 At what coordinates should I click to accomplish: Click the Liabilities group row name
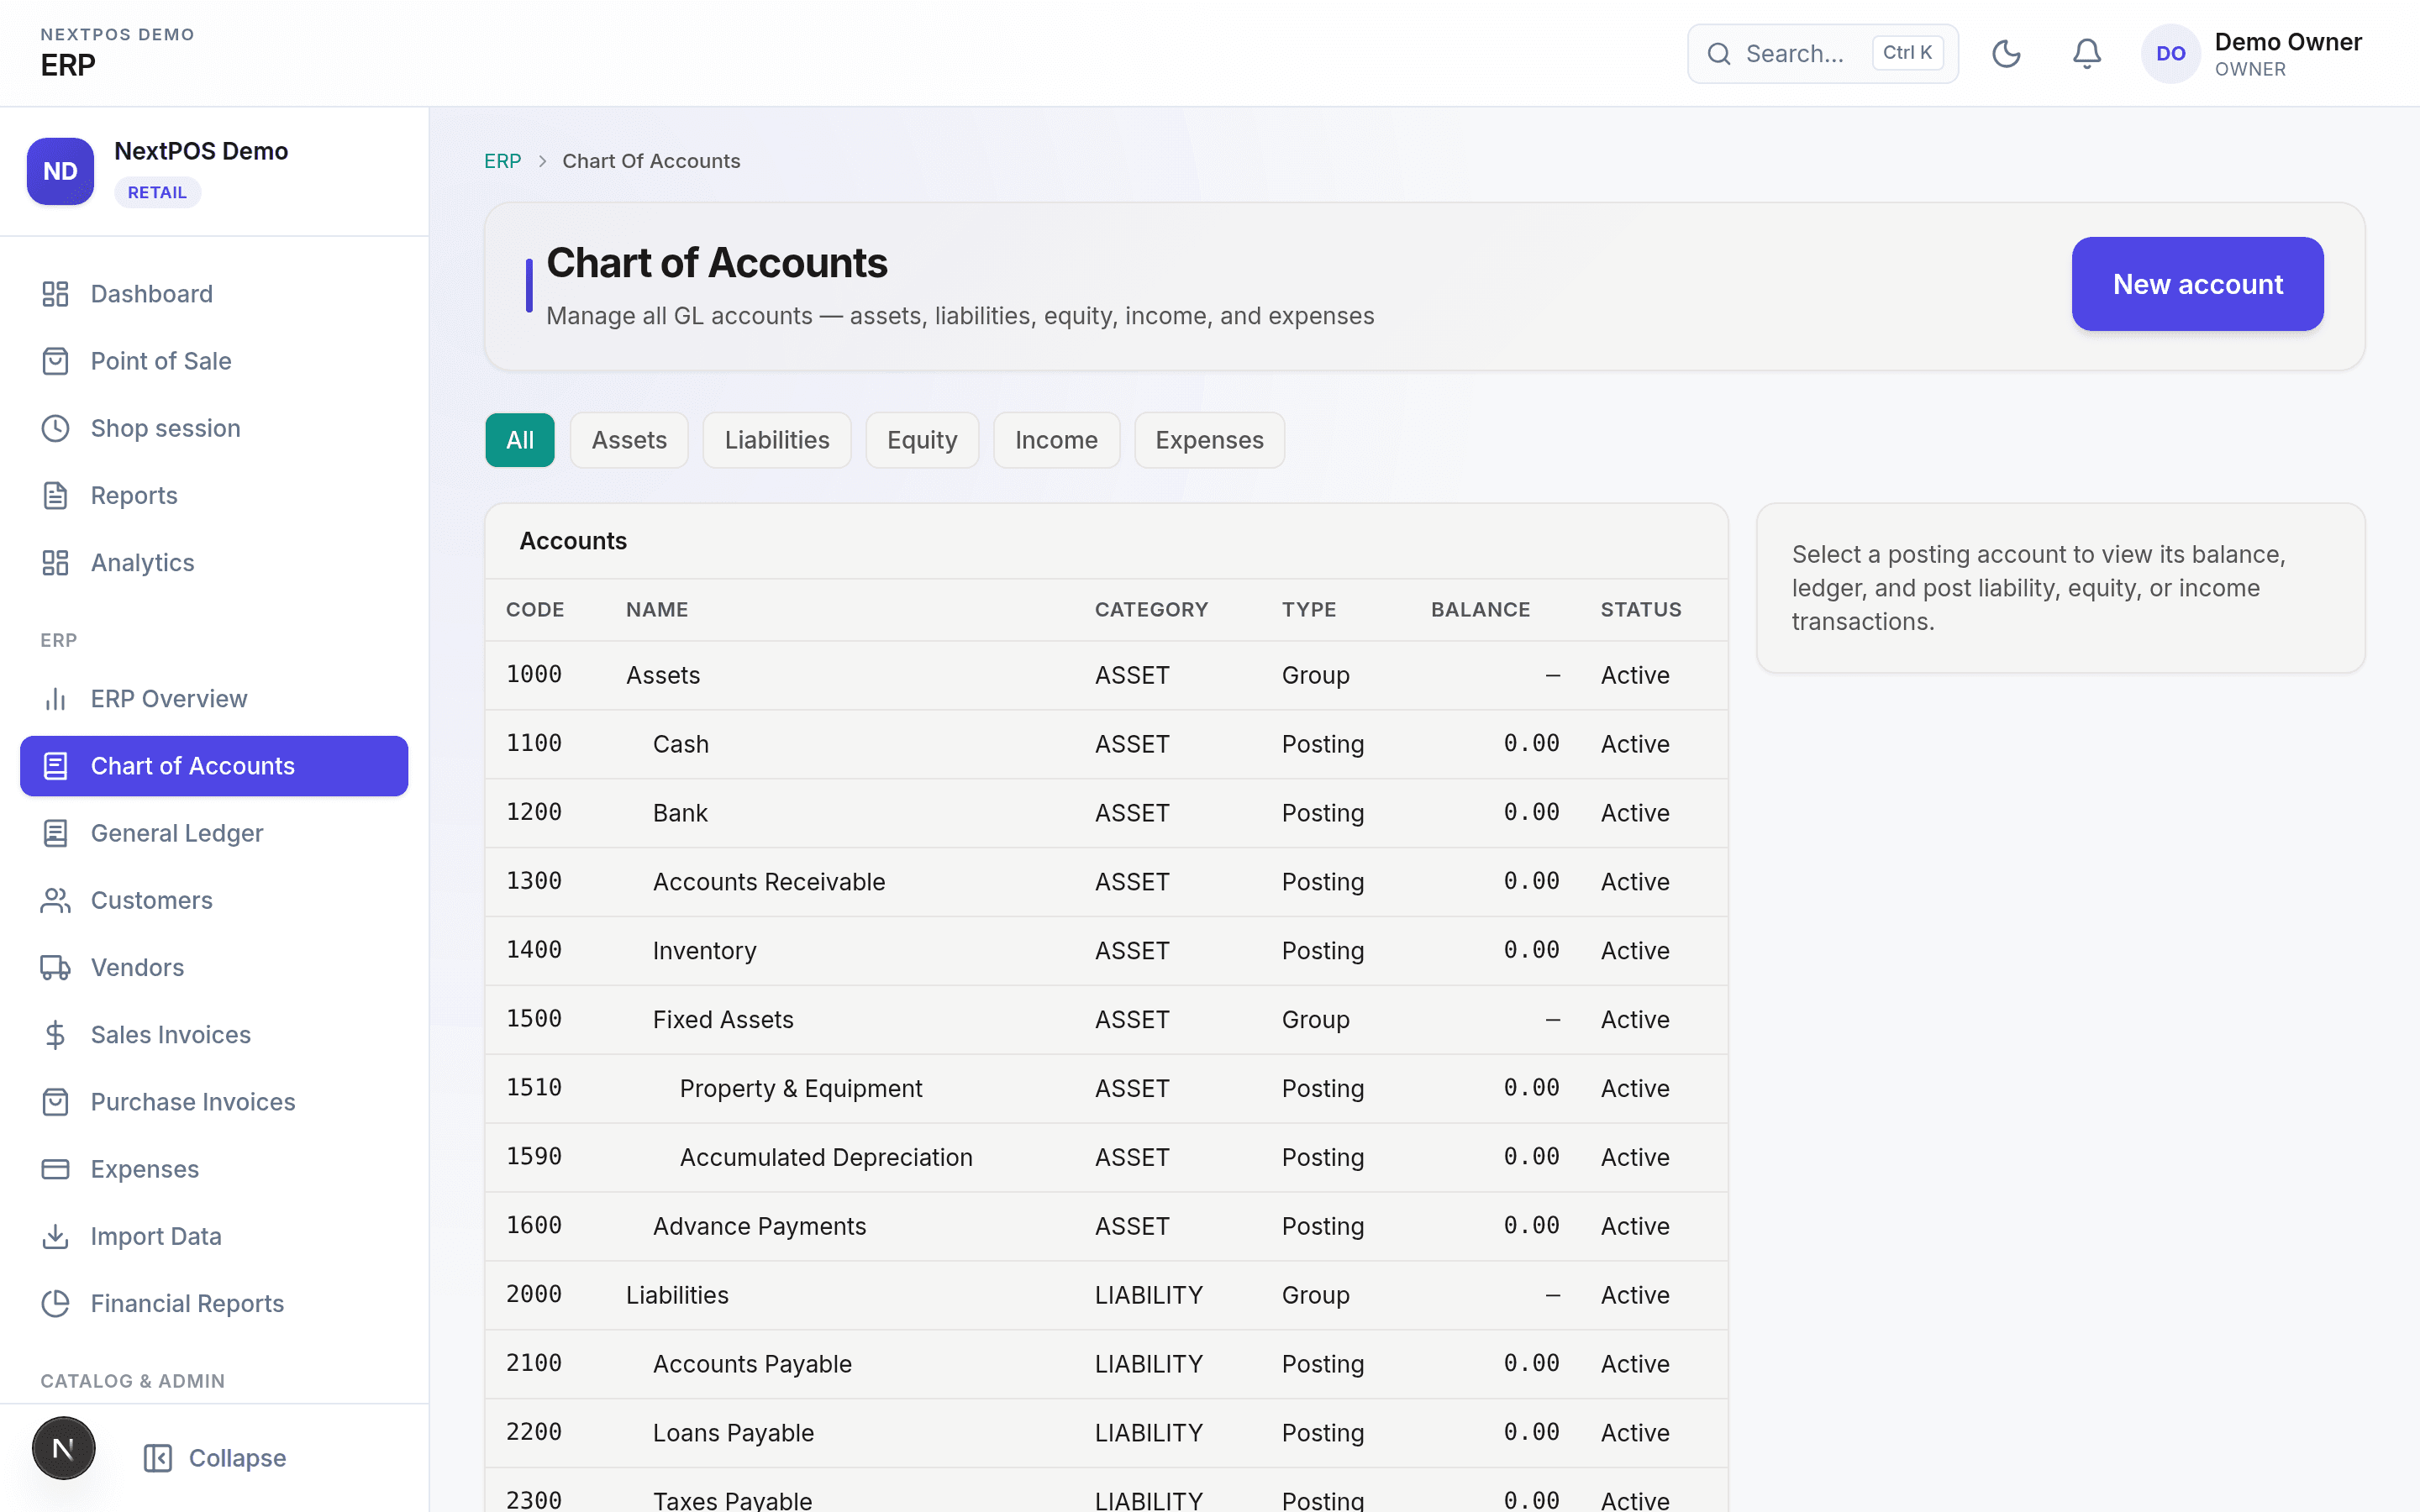677,1295
